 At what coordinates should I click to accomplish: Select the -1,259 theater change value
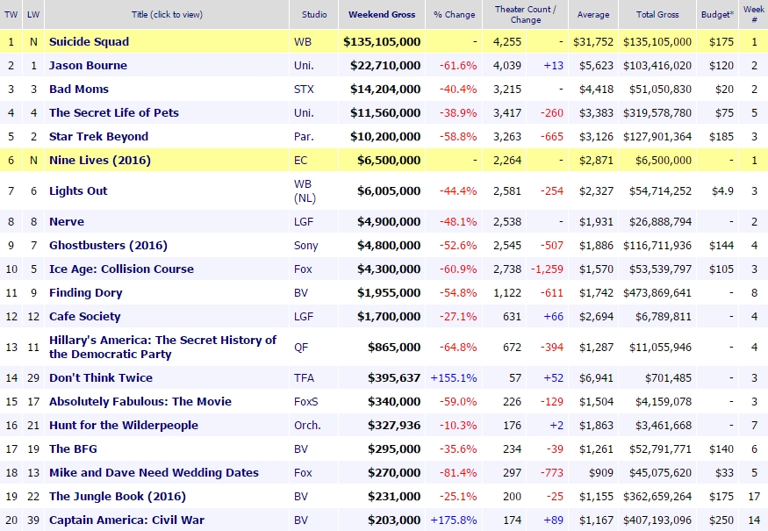pos(547,269)
